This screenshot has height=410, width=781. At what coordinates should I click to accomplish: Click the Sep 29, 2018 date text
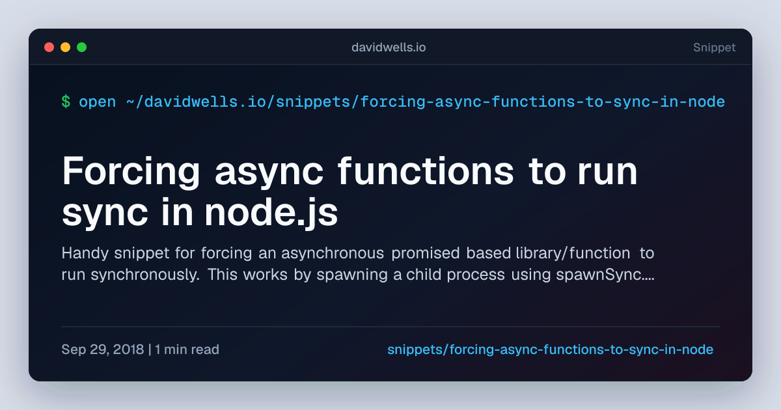[x=103, y=349]
